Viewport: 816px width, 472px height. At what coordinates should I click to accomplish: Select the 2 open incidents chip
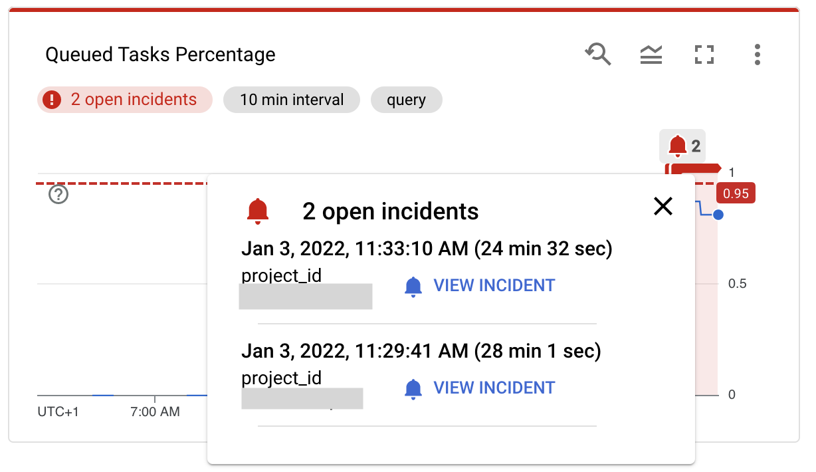(124, 99)
